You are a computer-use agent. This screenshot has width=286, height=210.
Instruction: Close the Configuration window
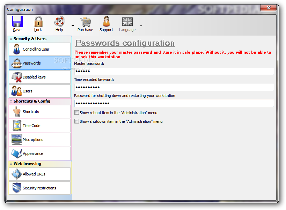[268, 8]
